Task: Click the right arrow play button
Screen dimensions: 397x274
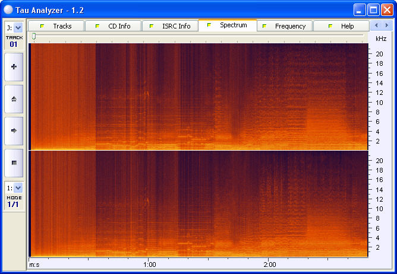Action: pos(14,130)
